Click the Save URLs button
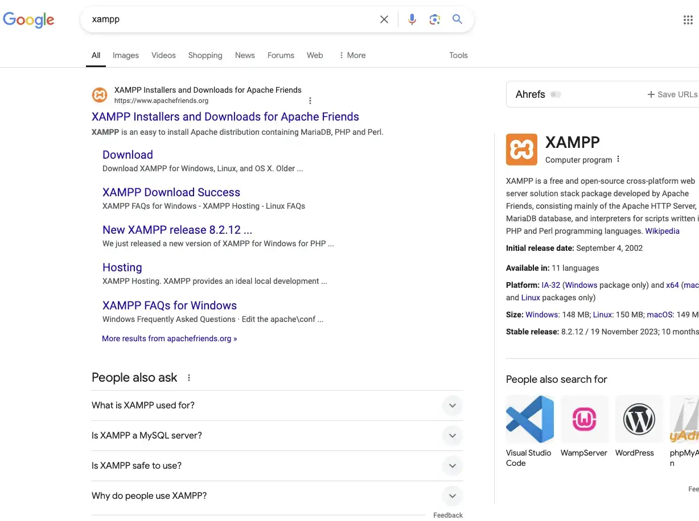This screenshot has width=699, height=521. tap(672, 94)
